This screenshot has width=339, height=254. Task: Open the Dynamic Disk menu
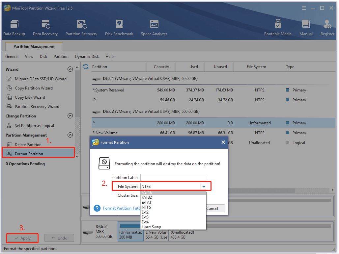[x=87, y=56]
